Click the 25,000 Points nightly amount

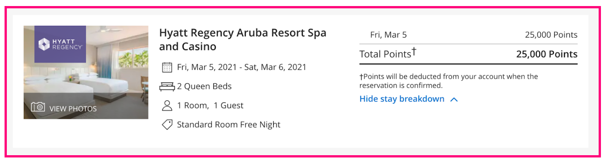(551, 35)
